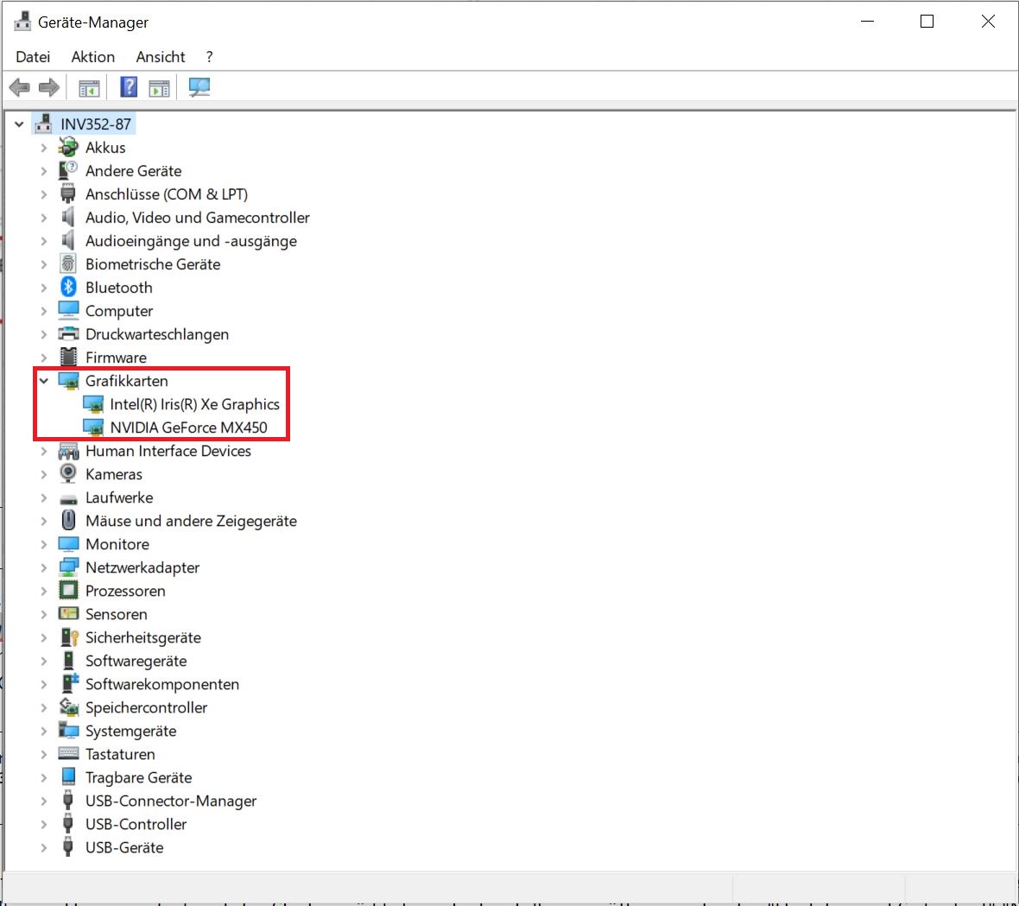
Task: Expand the Systemgeräte category
Action: [43, 731]
